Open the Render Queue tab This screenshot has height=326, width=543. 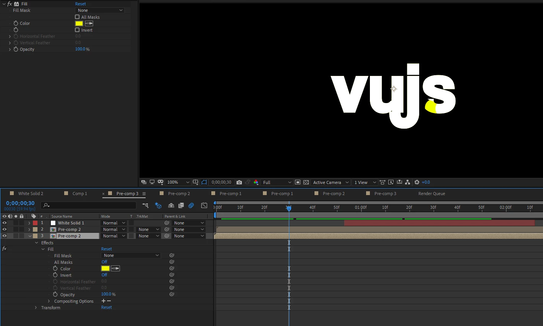click(x=431, y=194)
